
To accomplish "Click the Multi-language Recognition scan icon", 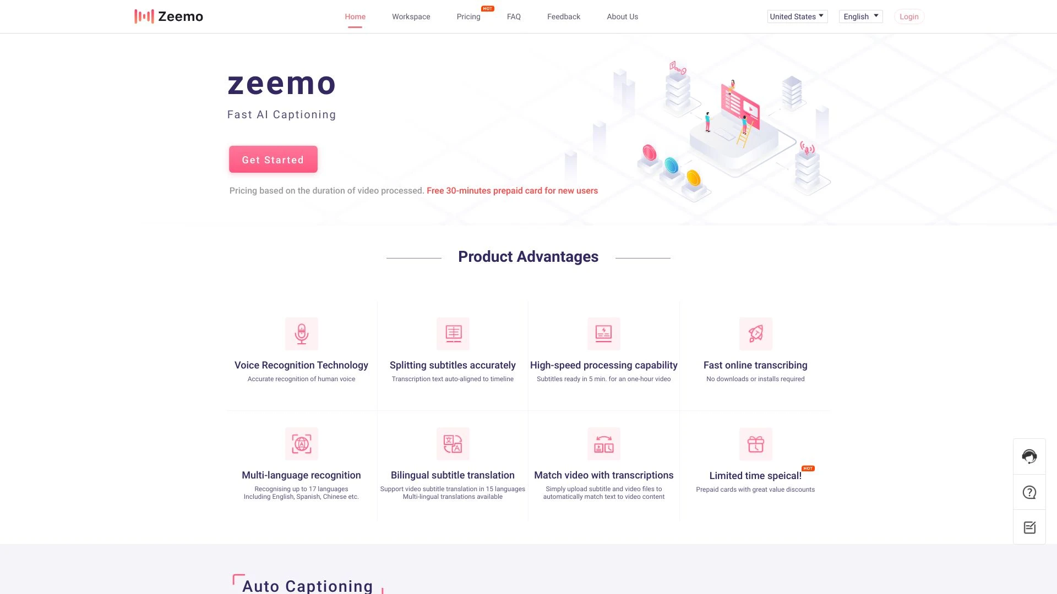I will coord(301,443).
